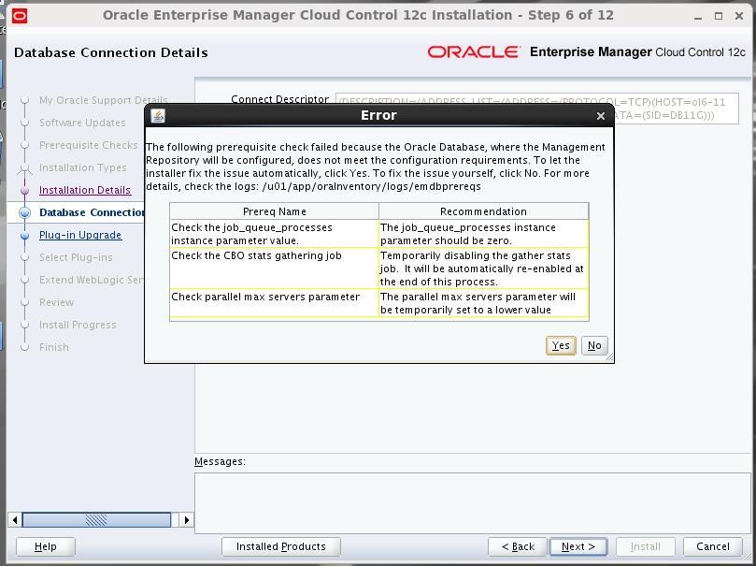Click Yes to auto-fix prerequisites
Viewport: 756px width, 566px height.
point(561,345)
